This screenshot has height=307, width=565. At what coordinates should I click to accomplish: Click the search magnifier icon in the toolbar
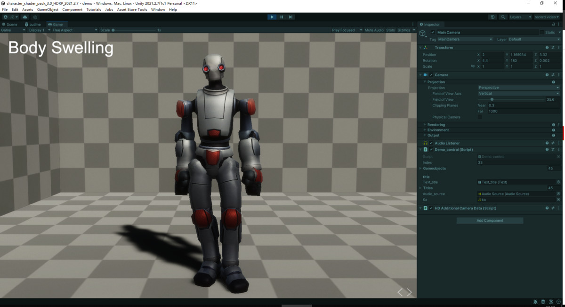click(x=503, y=17)
